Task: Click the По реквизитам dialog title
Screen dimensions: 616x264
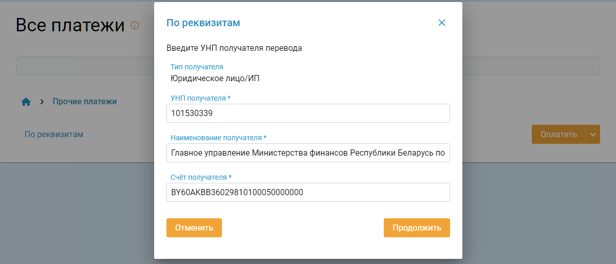Action: (203, 23)
